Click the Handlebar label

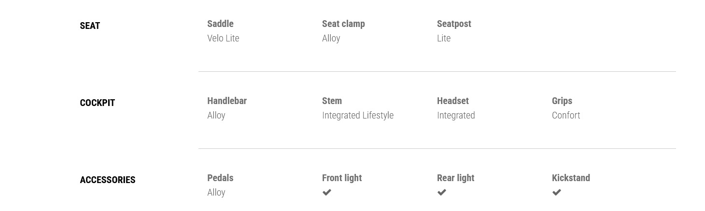(227, 101)
